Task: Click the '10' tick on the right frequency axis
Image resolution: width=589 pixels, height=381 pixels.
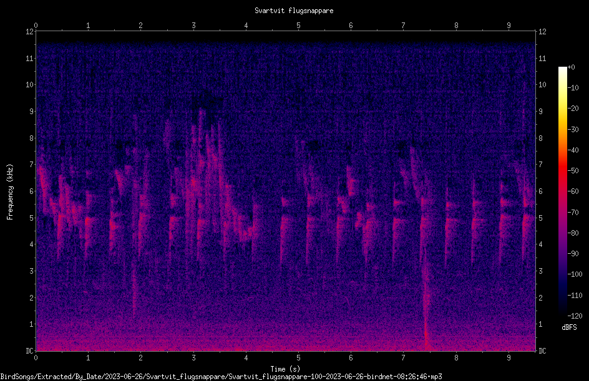Action: [x=542, y=85]
